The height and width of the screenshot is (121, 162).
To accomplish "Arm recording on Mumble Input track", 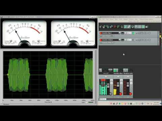I will 101,33.
